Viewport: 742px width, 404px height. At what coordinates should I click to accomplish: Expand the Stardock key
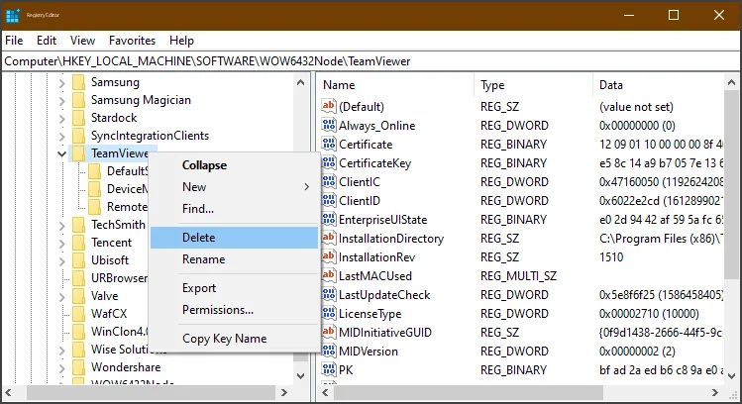[x=62, y=119]
